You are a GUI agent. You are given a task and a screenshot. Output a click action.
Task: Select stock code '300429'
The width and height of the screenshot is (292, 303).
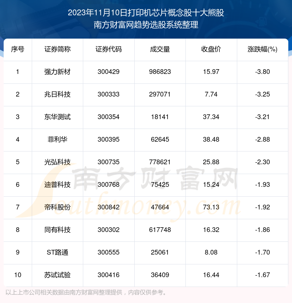click(x=108, y=72)
